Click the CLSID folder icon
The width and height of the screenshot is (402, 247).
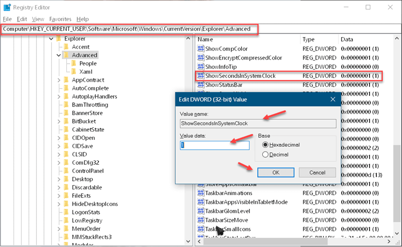(66, 154)
